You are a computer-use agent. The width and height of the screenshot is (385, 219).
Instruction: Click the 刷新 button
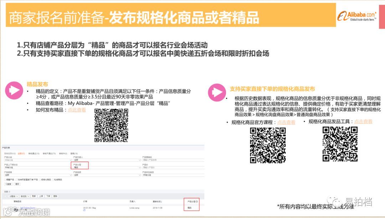coord(34,196)
